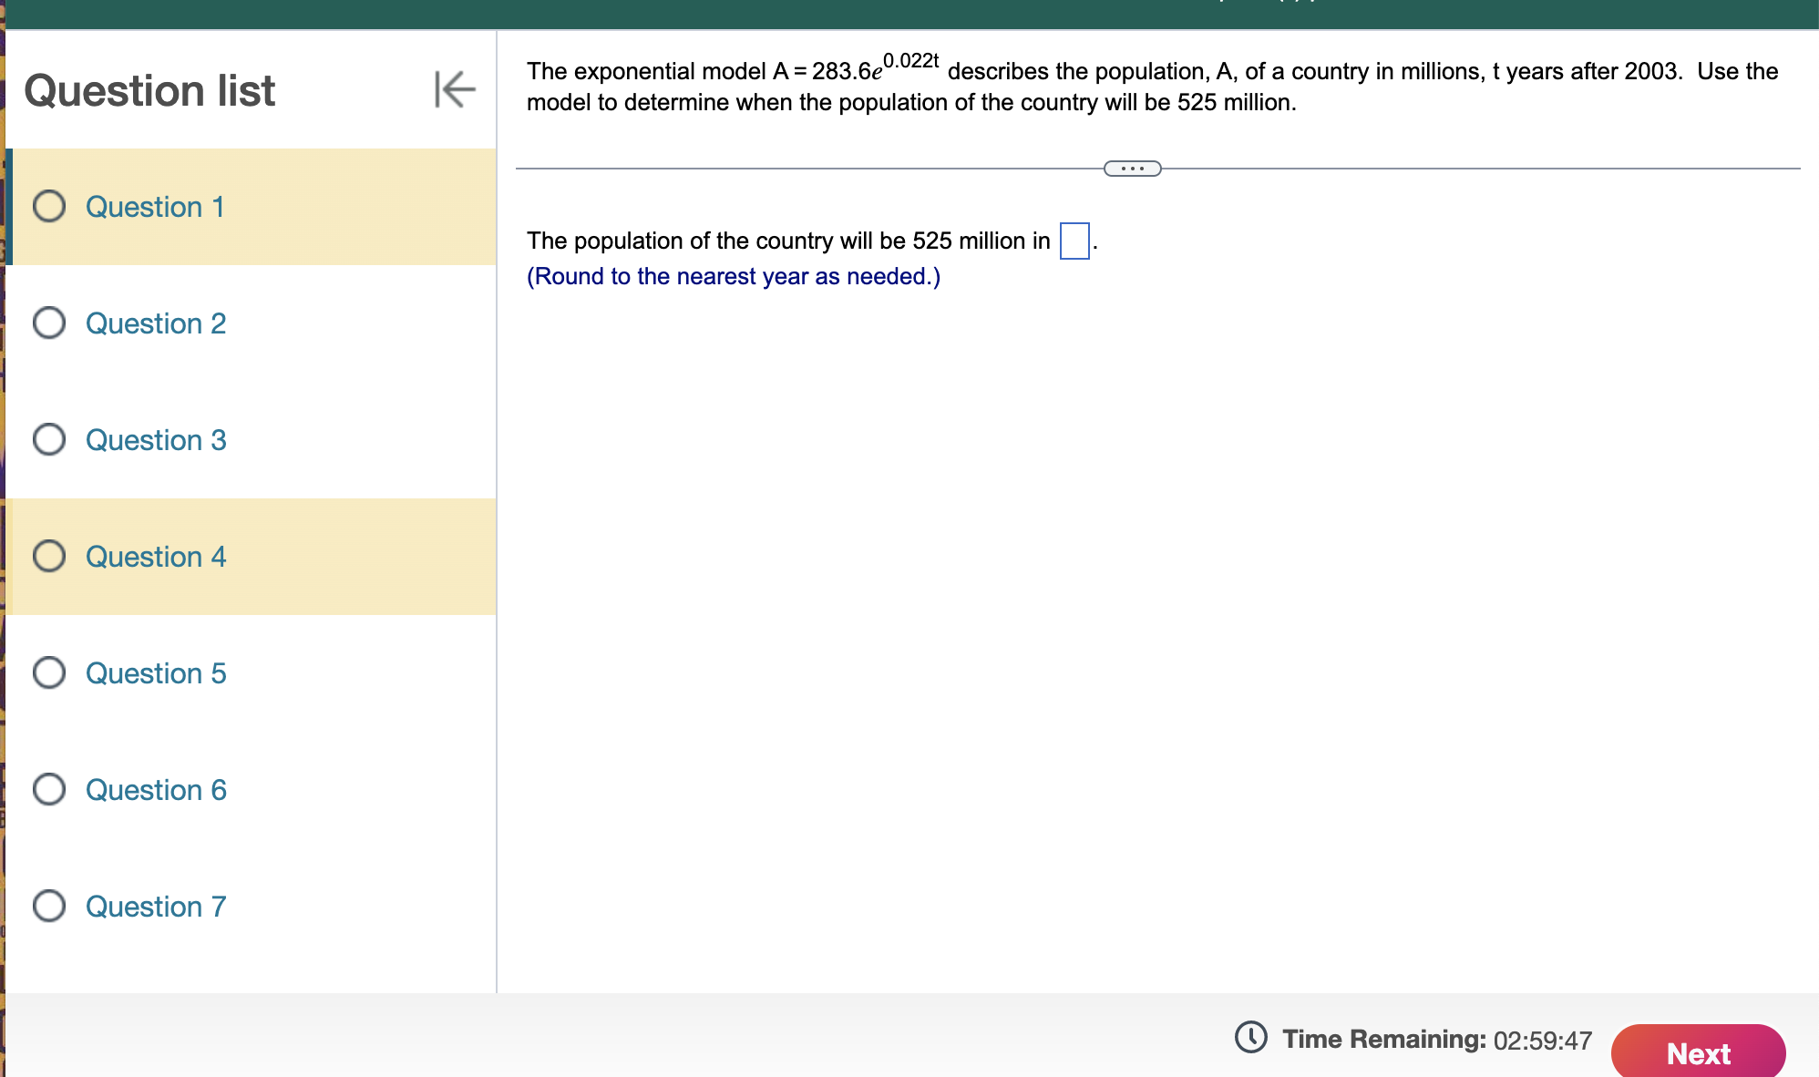Click the clock icon next to Time Remaining
The width and height of the screenshot is (1819, 1077).
pos(1251,1039)
